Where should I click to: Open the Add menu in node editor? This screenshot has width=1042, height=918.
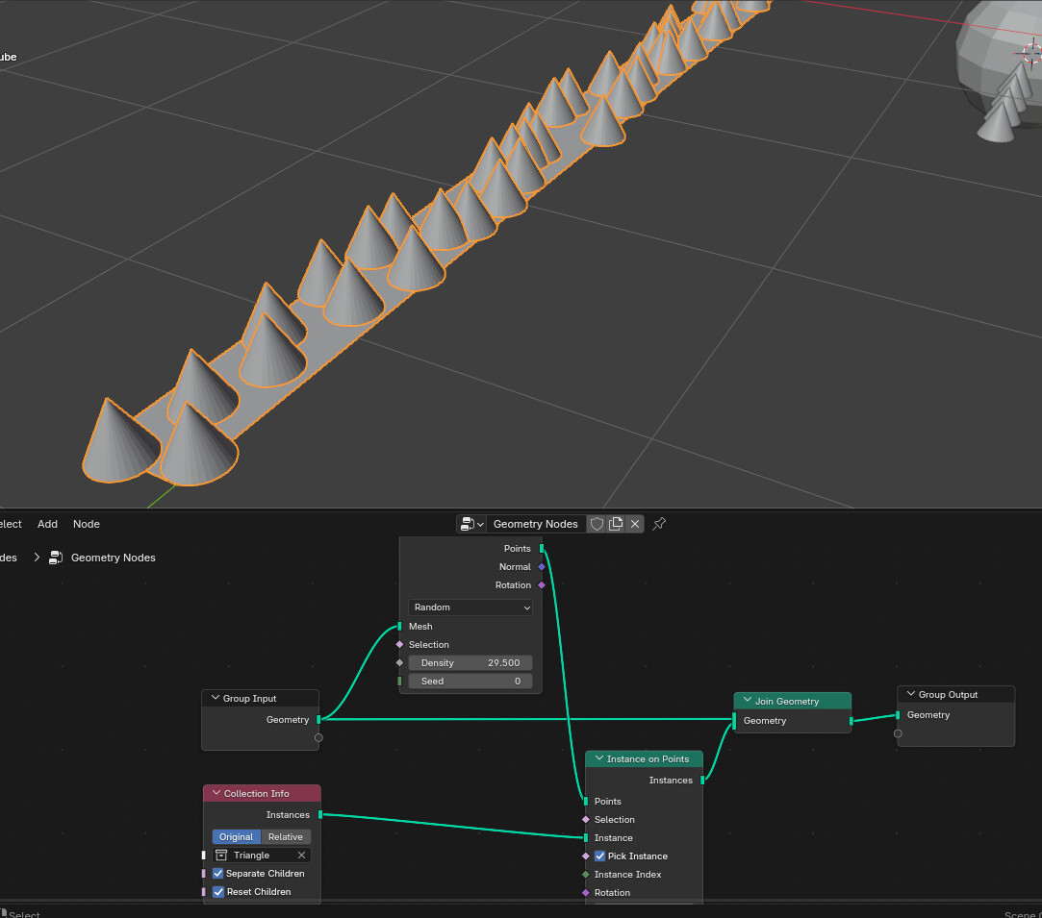[x=47, y=524]
